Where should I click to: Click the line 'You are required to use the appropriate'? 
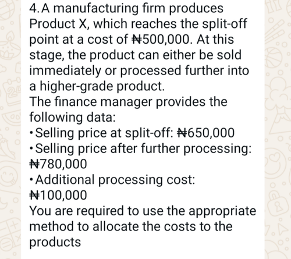coord(143,211)
